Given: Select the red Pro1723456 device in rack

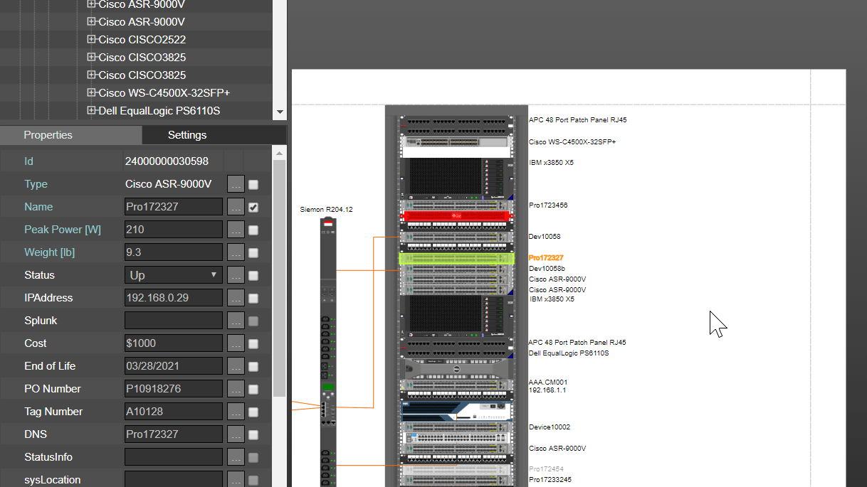Looking at the screenshot, I should (x=457, y=215).
